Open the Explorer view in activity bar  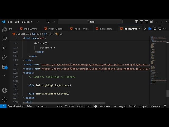point(4,30)
